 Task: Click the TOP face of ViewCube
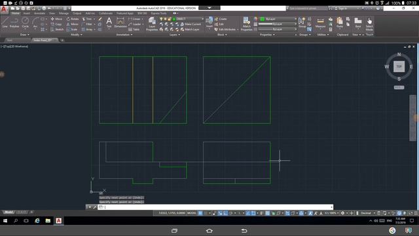pyautogui.click(x=399, y=66)
